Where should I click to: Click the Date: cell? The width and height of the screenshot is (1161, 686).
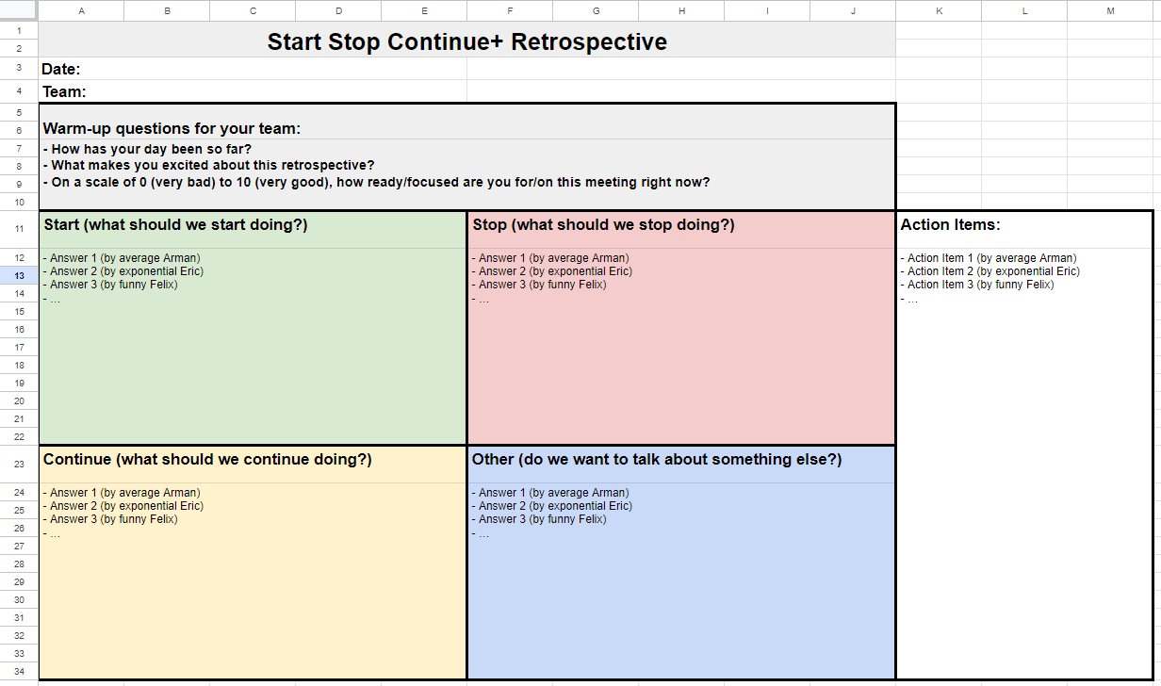pyautogui.click(x=62, y=69)
